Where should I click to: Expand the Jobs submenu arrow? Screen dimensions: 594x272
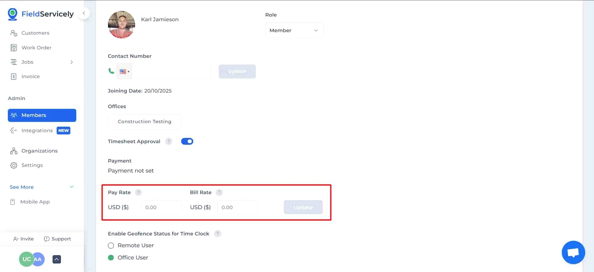tap(72, 62)
